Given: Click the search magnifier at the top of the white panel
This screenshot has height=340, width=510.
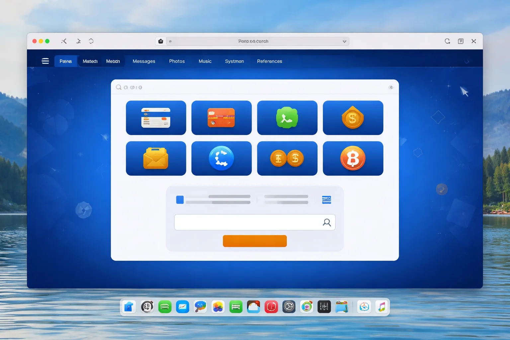Looking at the screenshot, I should click(119, 87).
